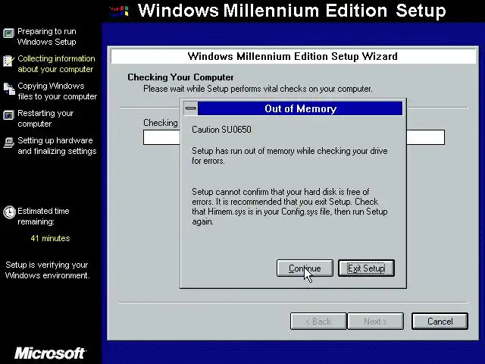Click the Preparing to run Windows Setup icon
This screenshot has height=364, width=485.
coord(8,33)
